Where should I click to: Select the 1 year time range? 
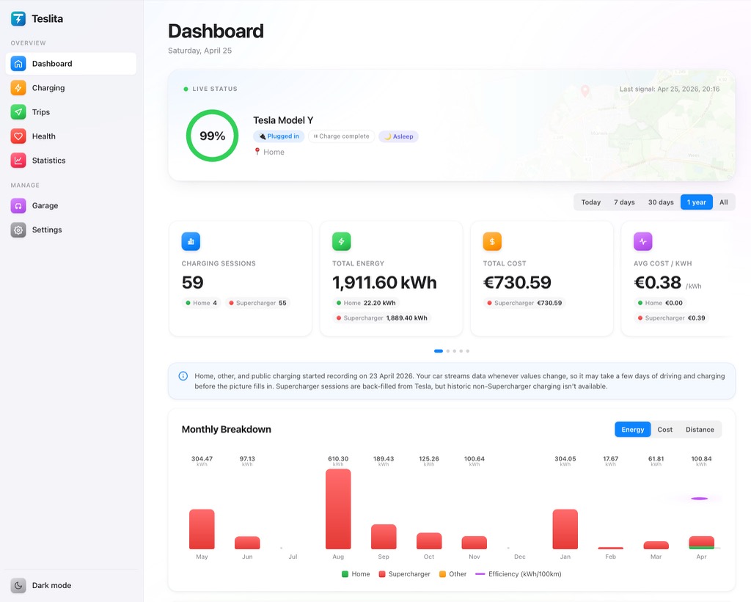coord(697,202)
